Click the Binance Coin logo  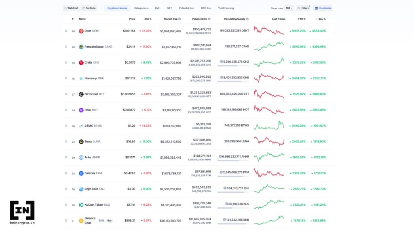click(81, 221)
